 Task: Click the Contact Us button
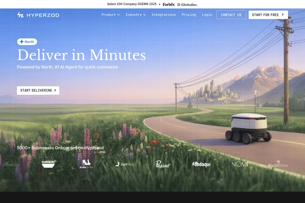[x=231, y=15]
